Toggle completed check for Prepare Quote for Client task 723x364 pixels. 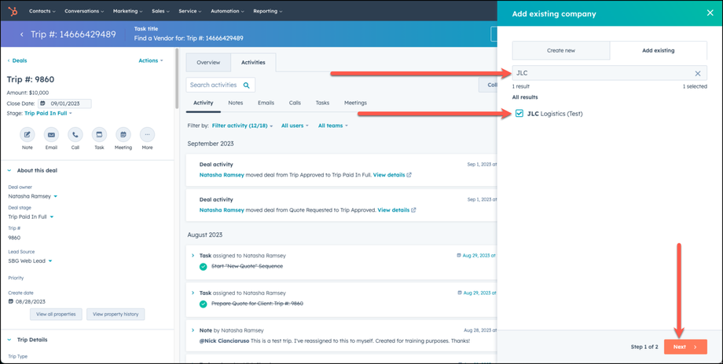tap(204, 304)
